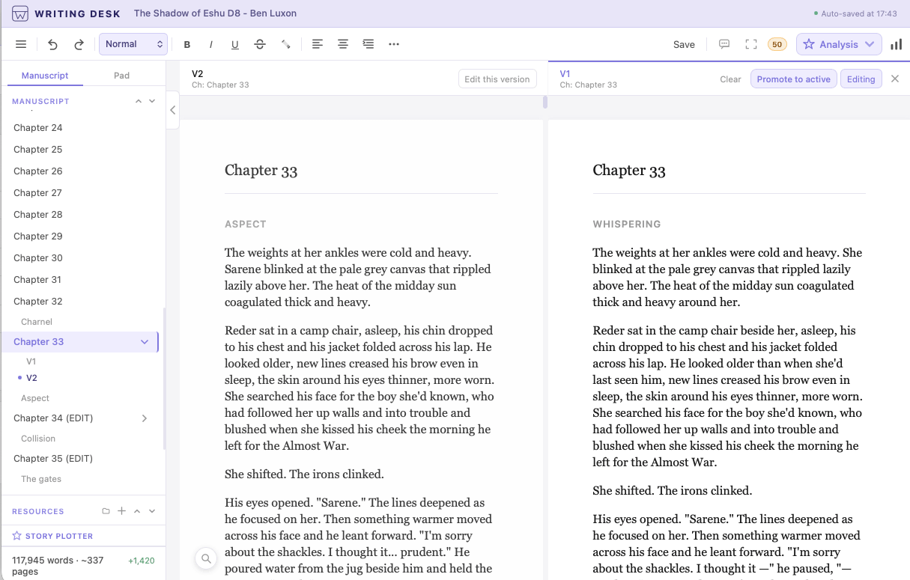Open Chapter 35 (EDIT)
910x580 pixels.
(53, 459)
